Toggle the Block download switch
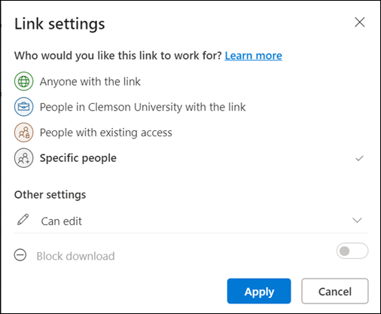The image size is (381, 314). (352, 251)
